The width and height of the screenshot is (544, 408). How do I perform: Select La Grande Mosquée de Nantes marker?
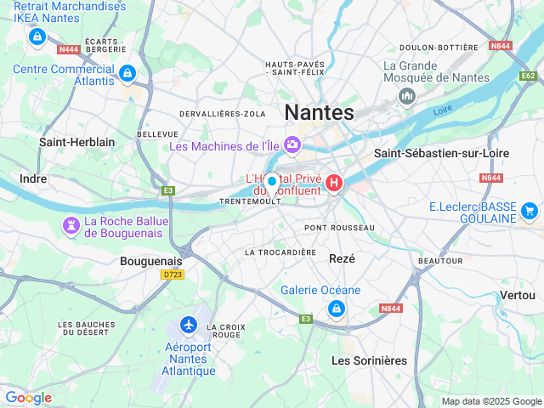(407, 96)
